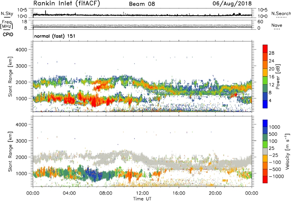This screenshot has width=291, height=201.
Task: Click 'Slant Range [km]' label of the power panel
Action: tap(10, 77)
